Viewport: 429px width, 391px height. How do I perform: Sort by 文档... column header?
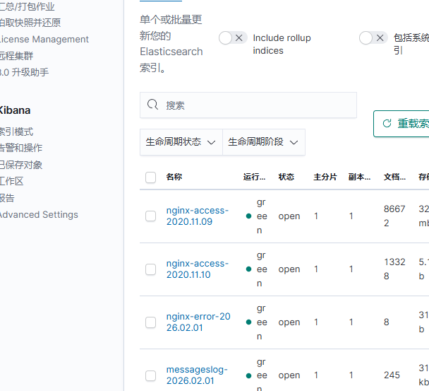394,177
